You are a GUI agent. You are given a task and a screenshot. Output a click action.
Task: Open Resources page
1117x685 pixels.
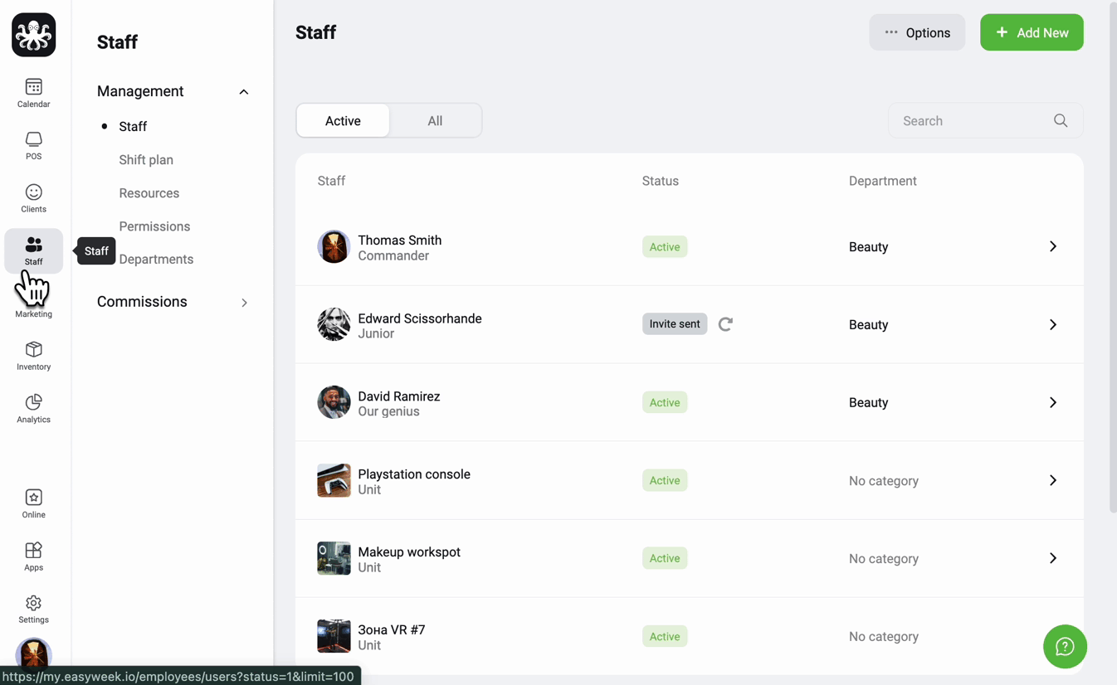[x=149, y=193]
